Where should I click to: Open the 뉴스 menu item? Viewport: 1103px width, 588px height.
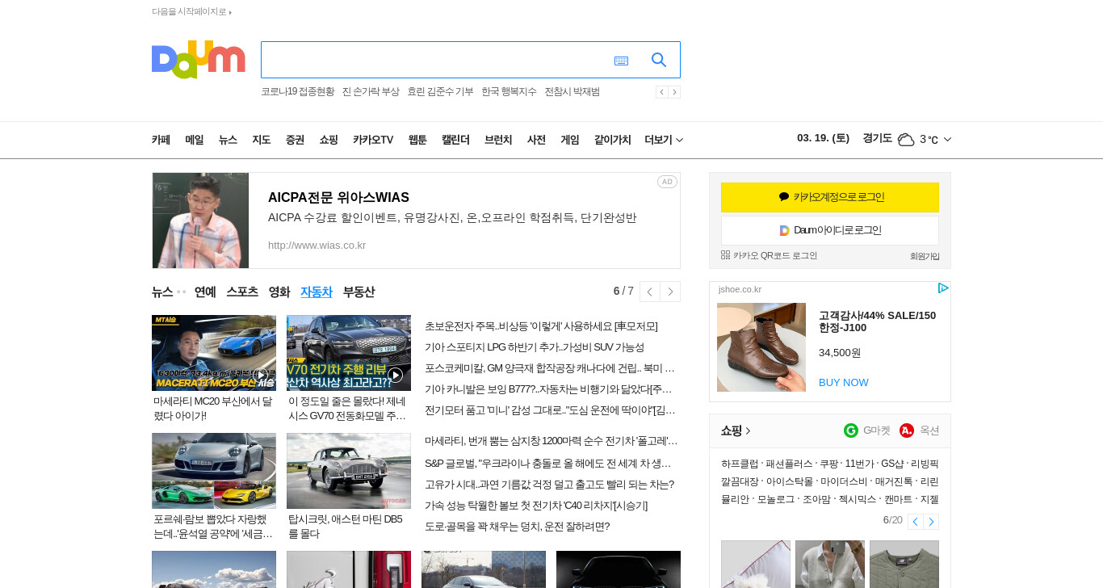pyautogui.click(x=228, y=140)
